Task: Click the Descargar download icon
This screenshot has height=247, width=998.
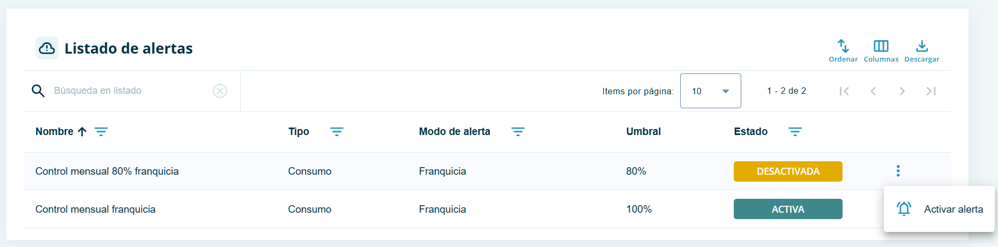Action: tap(922, 47)
